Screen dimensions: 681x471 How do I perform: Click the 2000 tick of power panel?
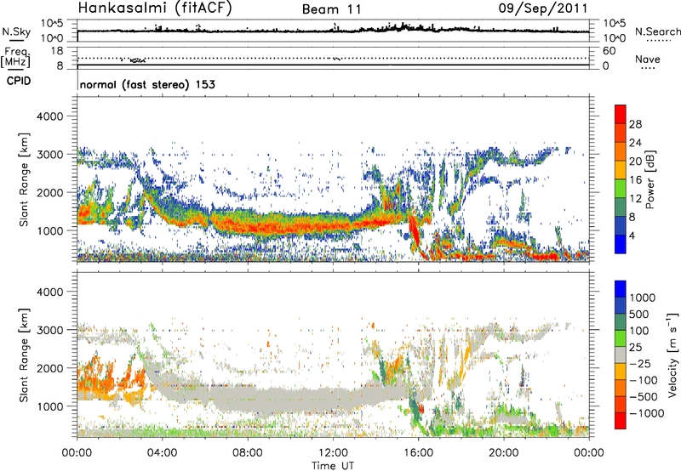pos(49,192)
